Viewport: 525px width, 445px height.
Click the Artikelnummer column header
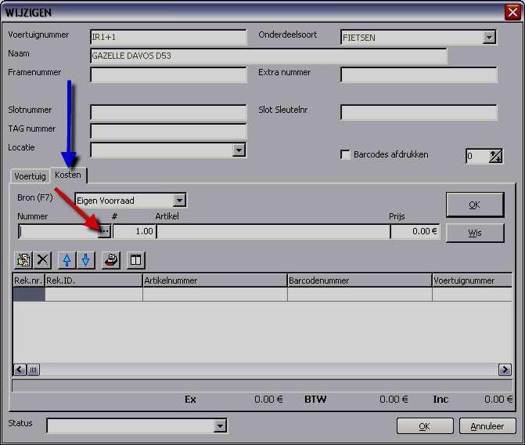[215, 280]
